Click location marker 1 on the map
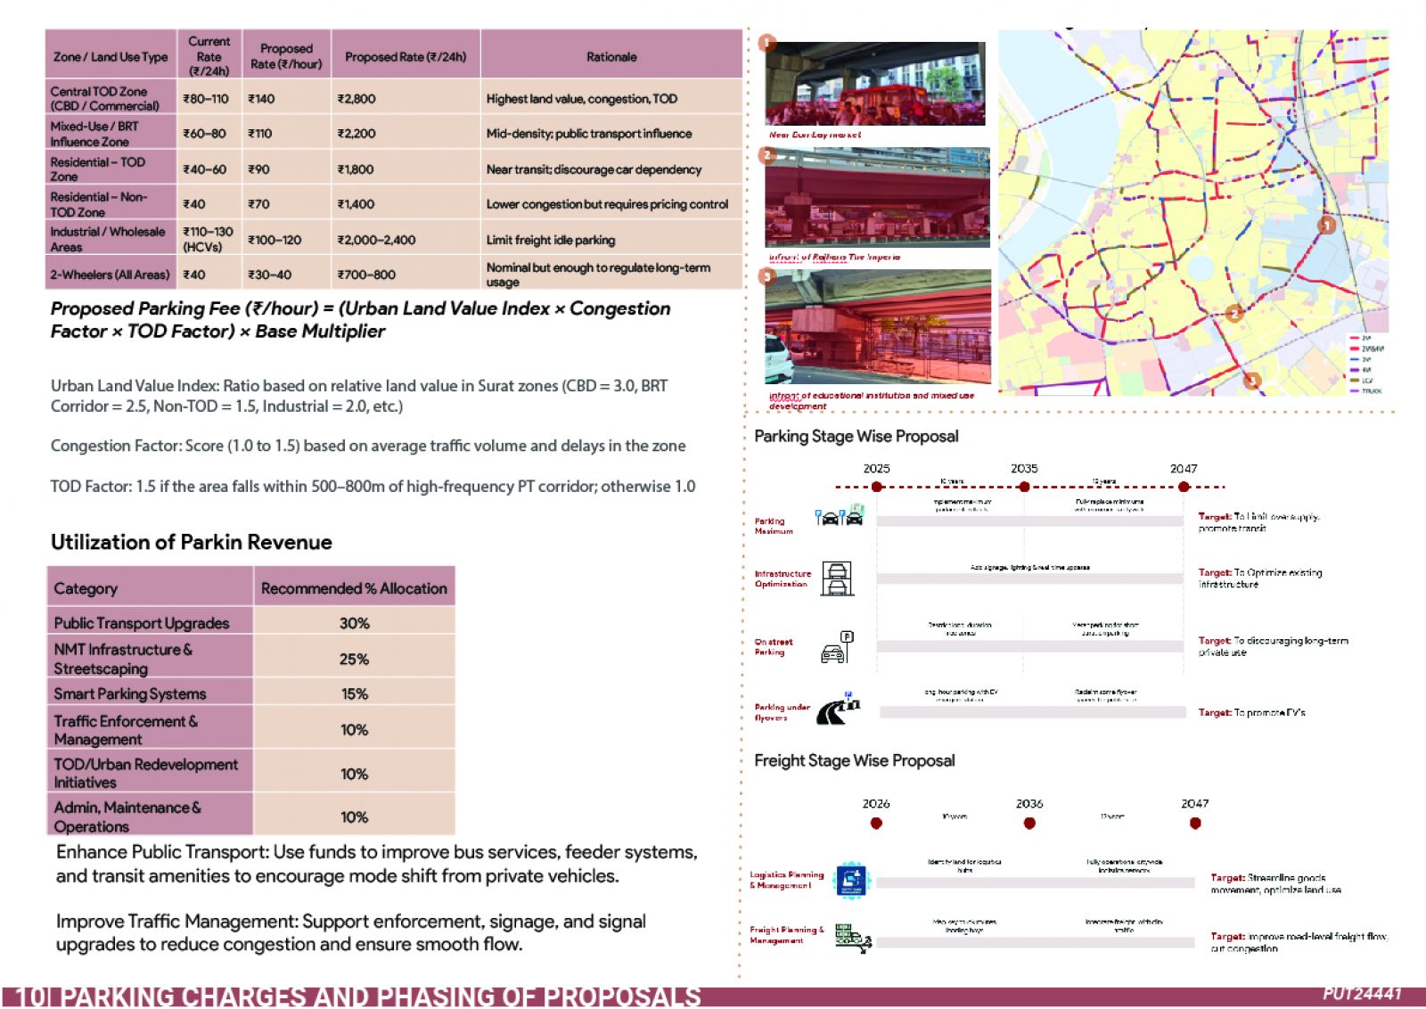Image resolution: width=1426 pixels, height=1009 pixels. click(1326, 225)
